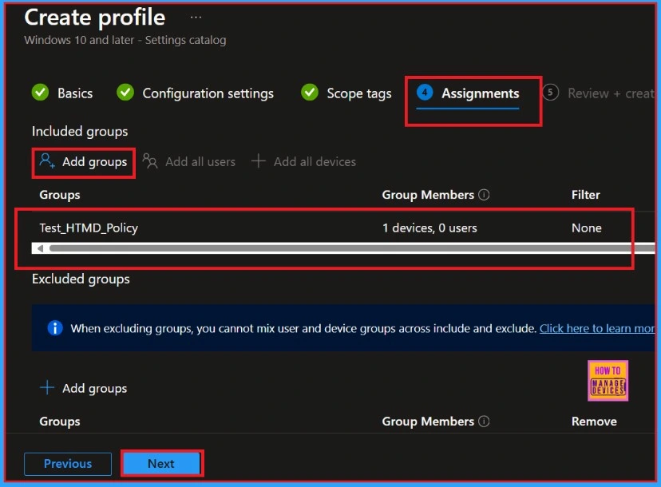Click Add groups under Included groups
Image resolution: width=661 pixels, height=487 pixels.
(x=83, y=162)
